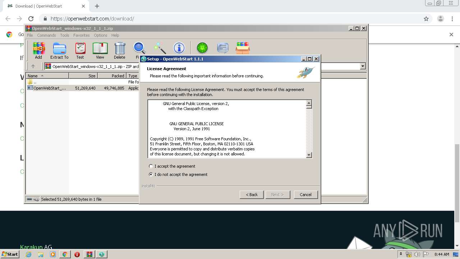Open Chrome profile avatar icon
Viewport: 460px width, 259px height.
pos(440,19)
